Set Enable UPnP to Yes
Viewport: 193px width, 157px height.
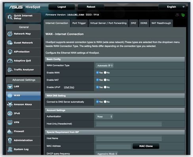pos(97,87)
